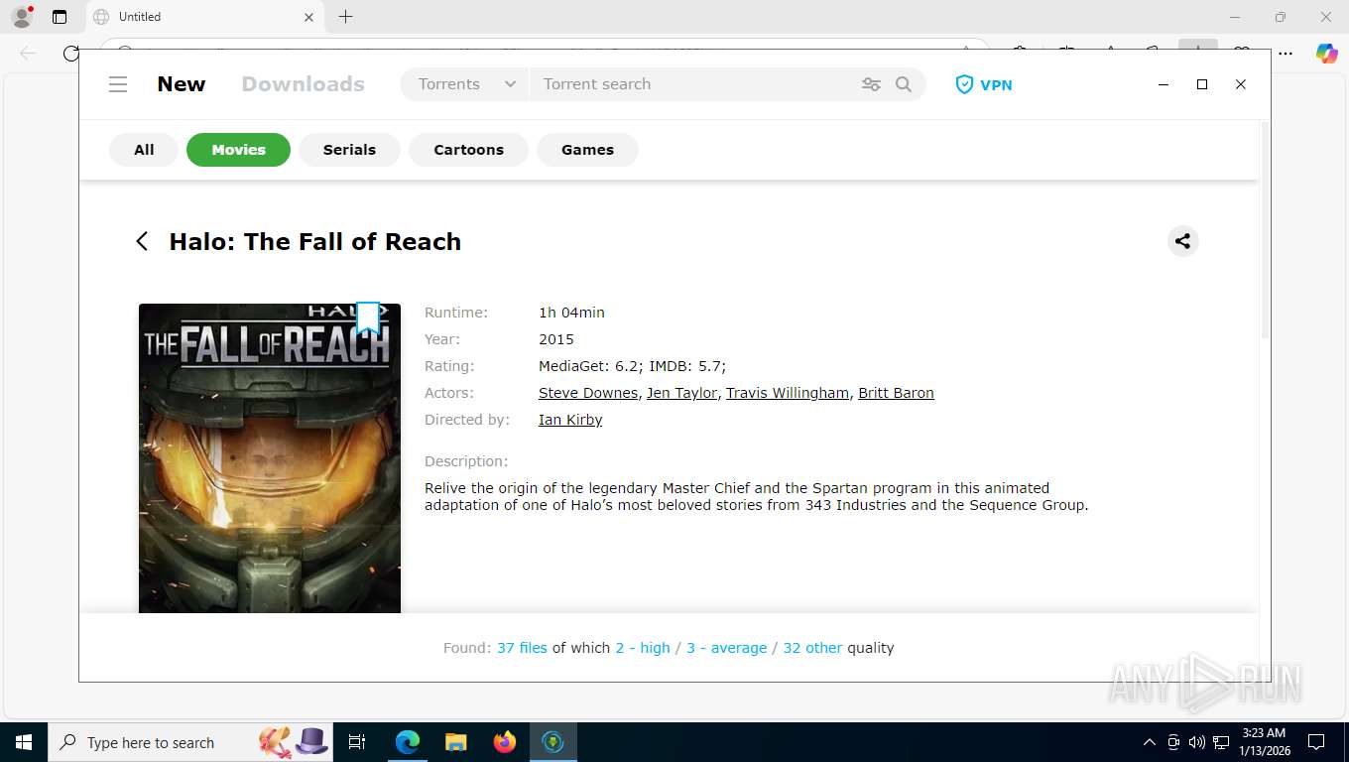Bookmark the movie via the poster ribbon icon
This screenshot has width=1349, height=762.
368,318
